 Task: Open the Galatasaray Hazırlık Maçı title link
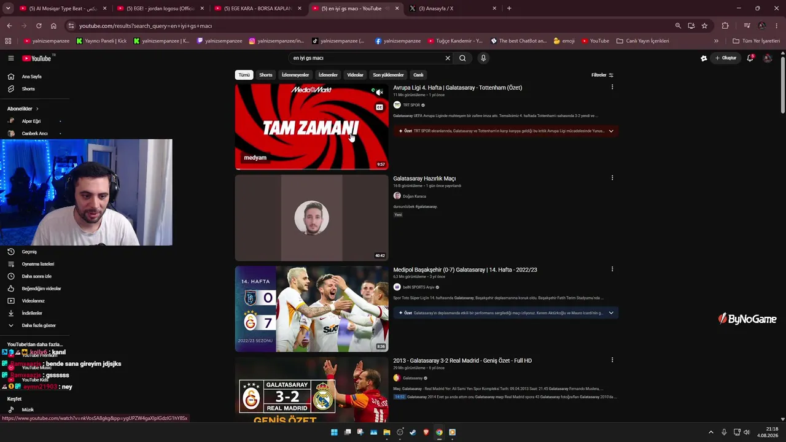click(x=424, y=179)
